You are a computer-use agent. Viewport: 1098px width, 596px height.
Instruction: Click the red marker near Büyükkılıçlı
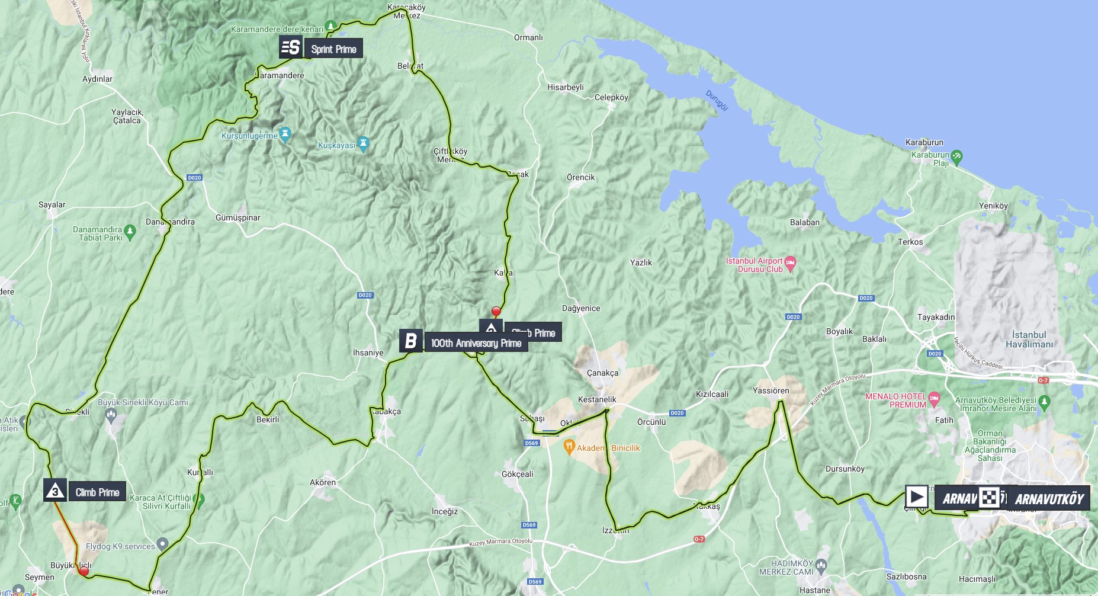click(x=84, y=571)
